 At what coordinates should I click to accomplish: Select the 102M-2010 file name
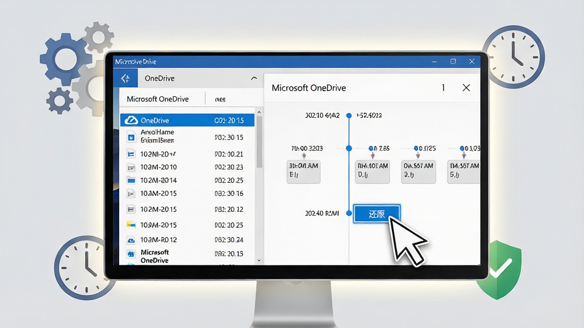159,167
